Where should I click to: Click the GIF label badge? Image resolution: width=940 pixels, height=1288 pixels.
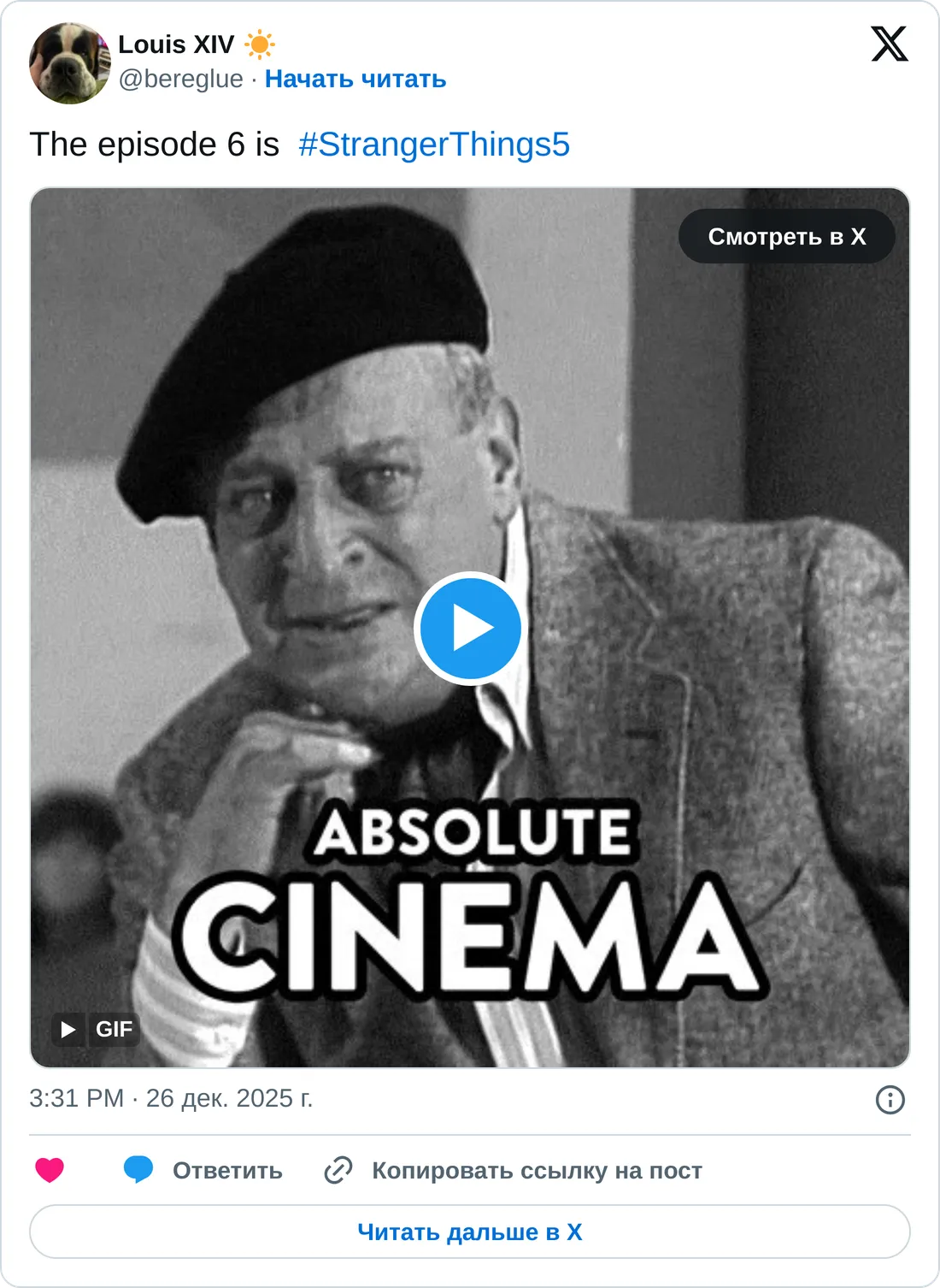click(114, 1029)
